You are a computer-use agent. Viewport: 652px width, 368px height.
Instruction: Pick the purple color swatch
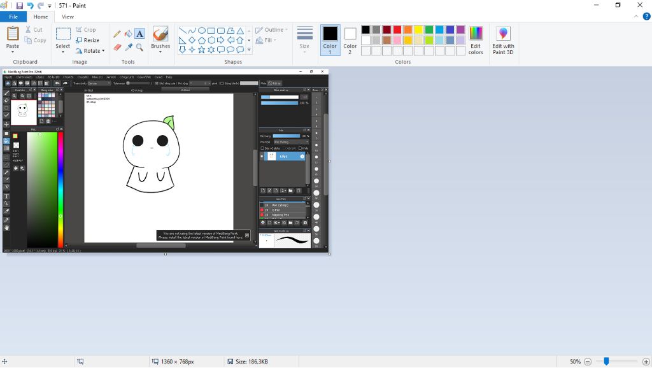pos(461,29)
